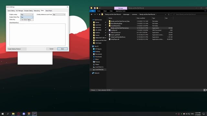The width and height of the screenshot is (207, 116).
Task: Sort files by Date modified column
Action: coord(144,18)
